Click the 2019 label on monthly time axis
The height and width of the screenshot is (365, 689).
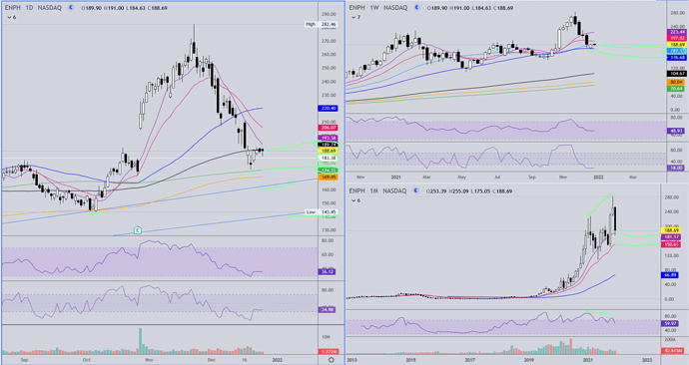[529, 360]
